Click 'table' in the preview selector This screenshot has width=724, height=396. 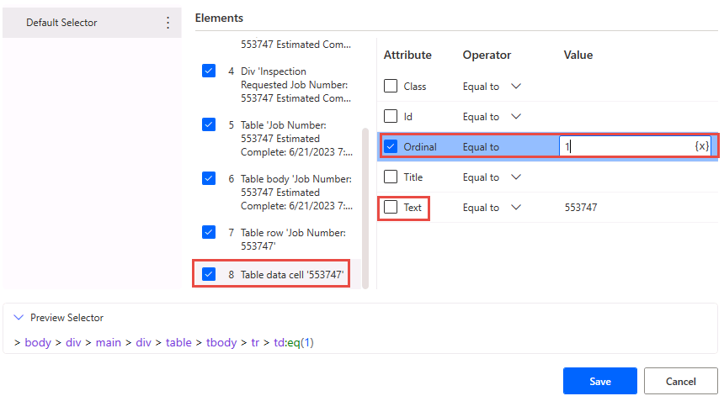pyautogui.click(x=178, y=342)
